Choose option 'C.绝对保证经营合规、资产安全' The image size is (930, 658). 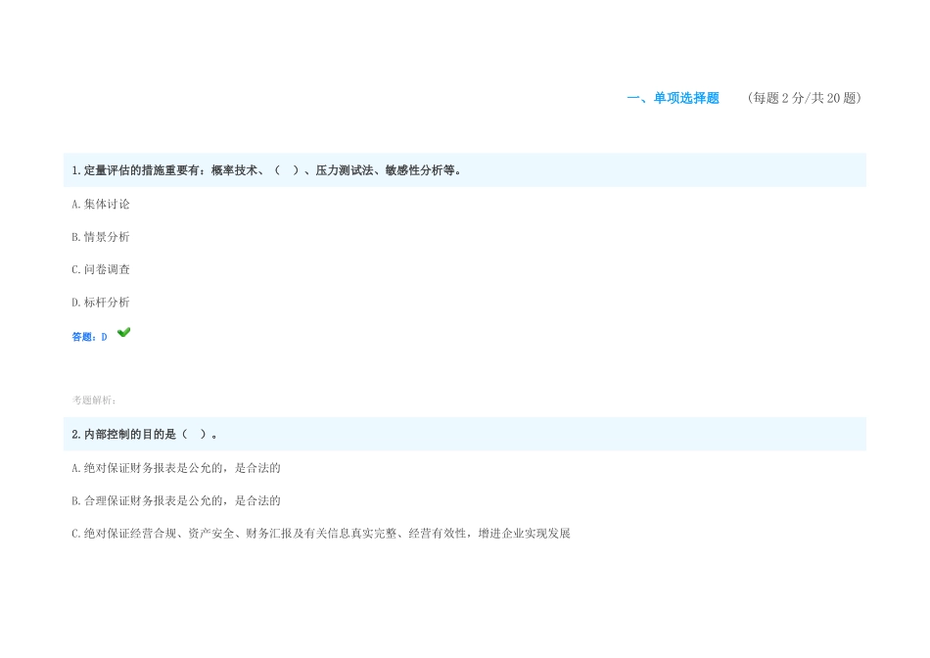point(321,534)
